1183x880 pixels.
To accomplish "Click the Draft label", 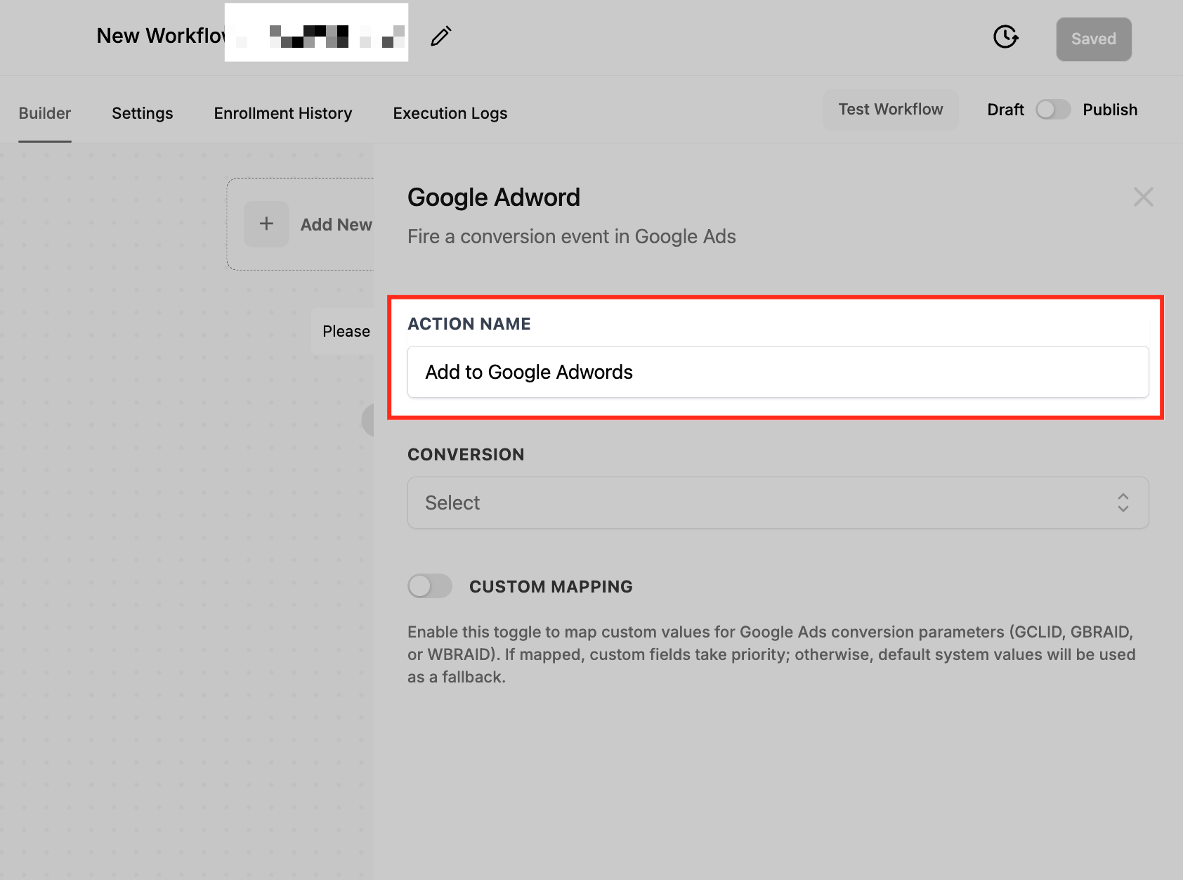I will [x=1006, y=110].
